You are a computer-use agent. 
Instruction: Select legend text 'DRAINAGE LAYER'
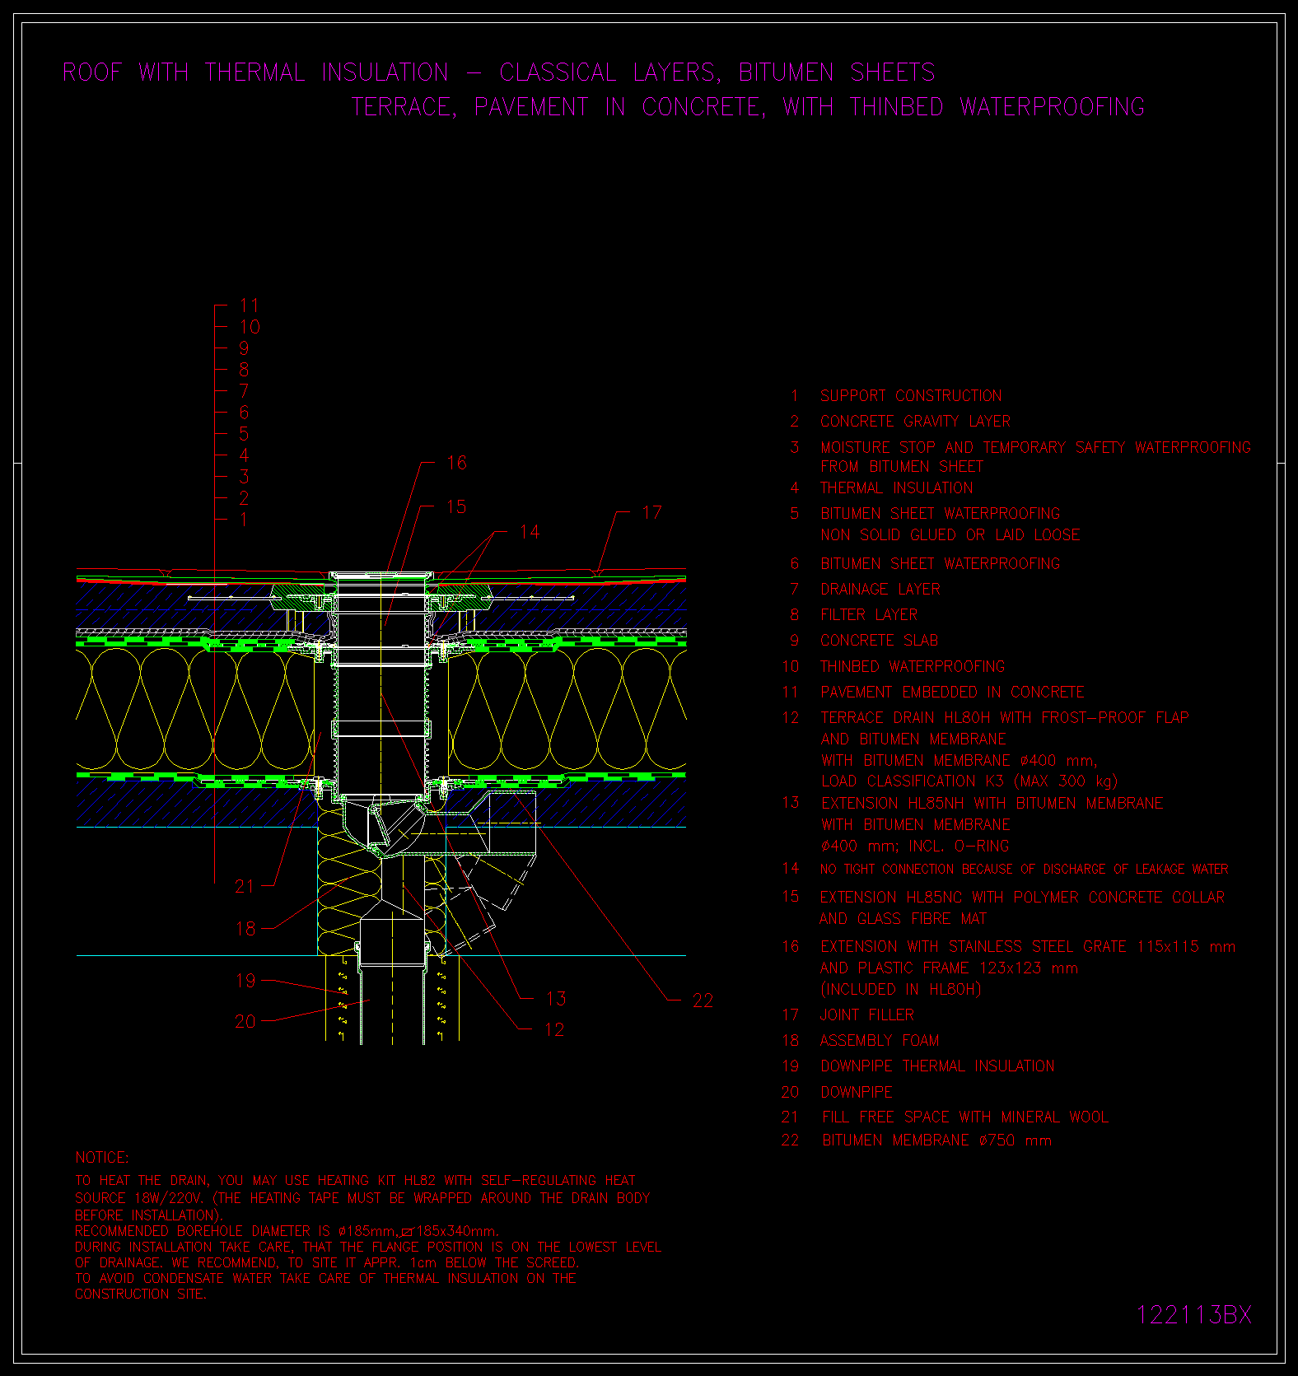click(x=880, y=590)
